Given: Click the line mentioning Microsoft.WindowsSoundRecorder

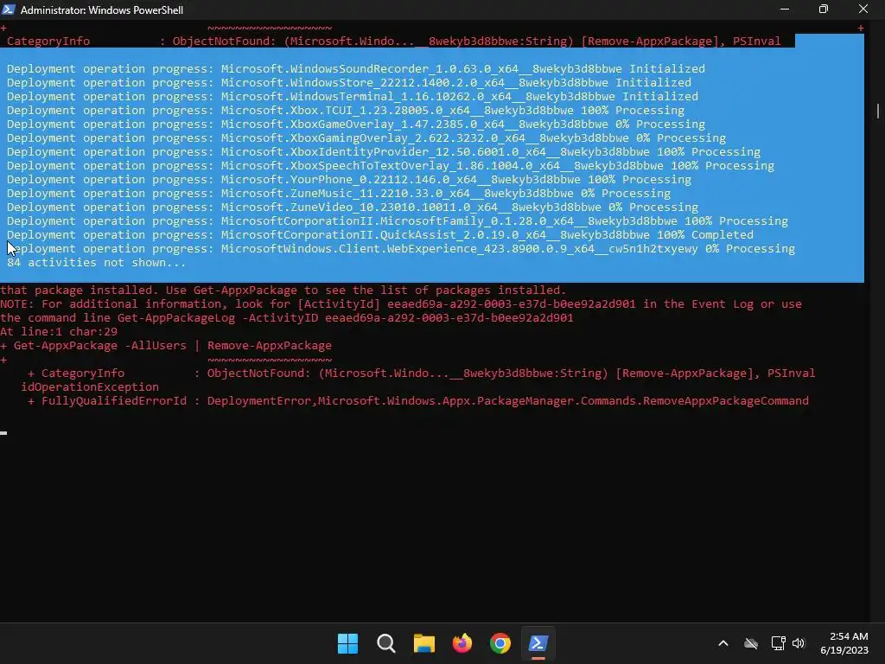Looking at the screenshot, I should (355, 69).
